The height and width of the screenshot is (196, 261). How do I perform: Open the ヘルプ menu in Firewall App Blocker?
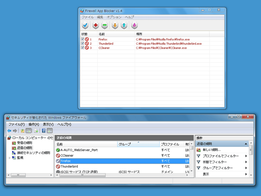[x=129, y=17]
